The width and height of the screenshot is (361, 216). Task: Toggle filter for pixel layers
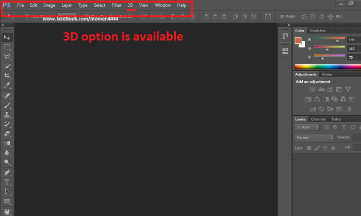[x=326, y=127]
